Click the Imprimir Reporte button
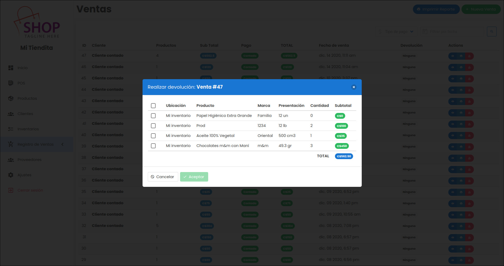The height and width of the screenshot is (266, 504). (436, 9)
